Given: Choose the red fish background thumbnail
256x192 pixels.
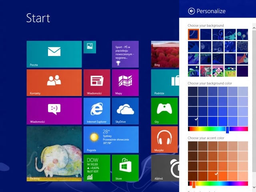Looking at the screenshot, I should [206, 71].
